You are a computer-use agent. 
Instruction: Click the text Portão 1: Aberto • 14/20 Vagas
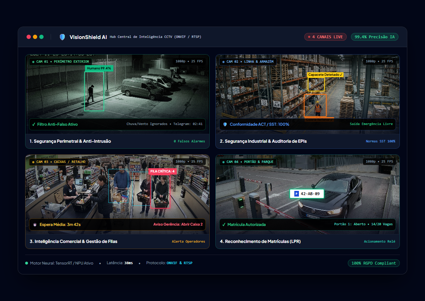pyautogui.click(x=363, y=225)
